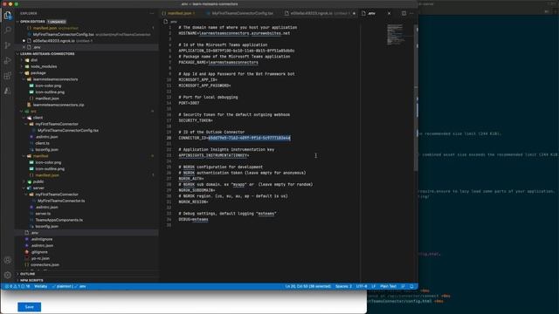Image resolution: width=559 pixels, height=314 pixels.
Task: Collapse the src folder
Action: pos(33,112)
